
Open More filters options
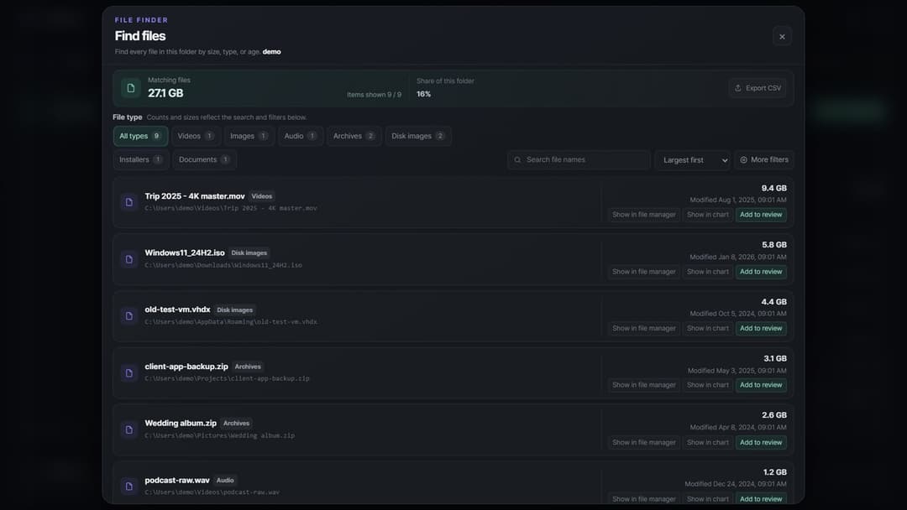764,160
